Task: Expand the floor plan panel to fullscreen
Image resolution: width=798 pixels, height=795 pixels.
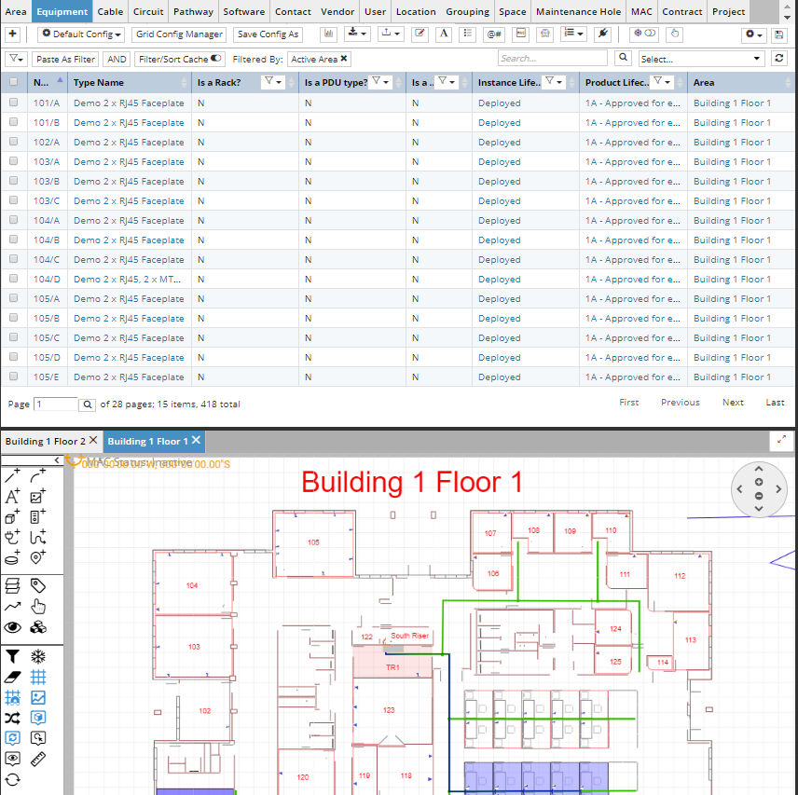Action: point(781,440)
